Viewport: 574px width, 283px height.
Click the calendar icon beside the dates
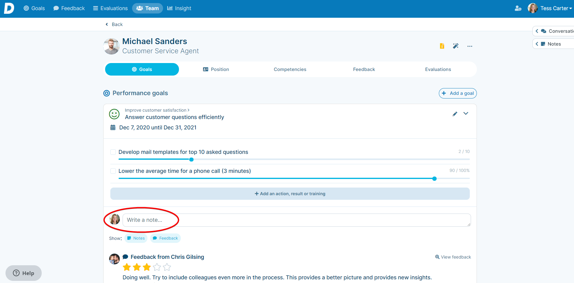point(113,128)
